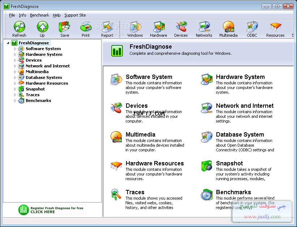Select FreshDiagnose root in the tree
Viewport: 297px width, 227px height.
pos(34,43)
